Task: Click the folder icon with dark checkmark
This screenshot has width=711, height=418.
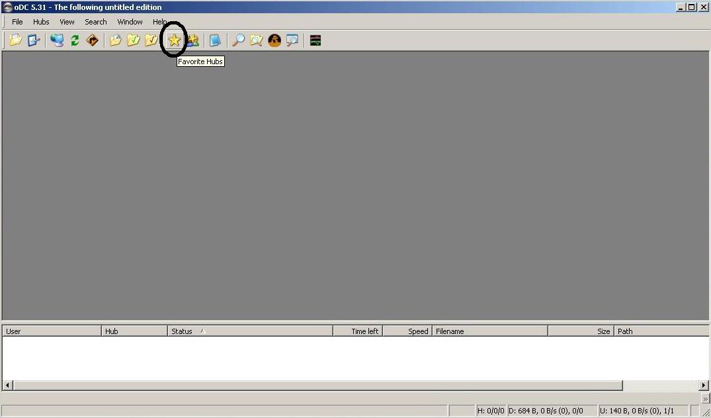Action: [151, 40]
